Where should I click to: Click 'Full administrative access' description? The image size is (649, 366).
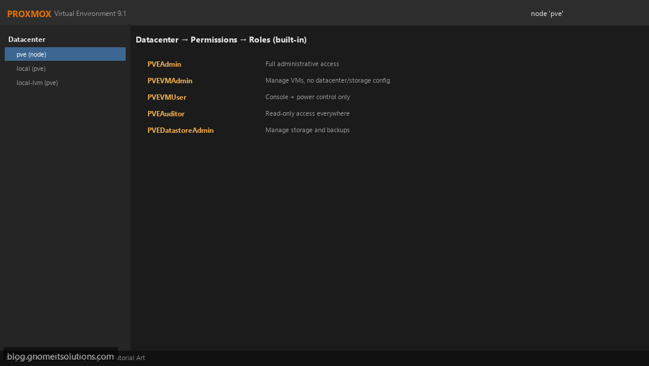(302, 64)
